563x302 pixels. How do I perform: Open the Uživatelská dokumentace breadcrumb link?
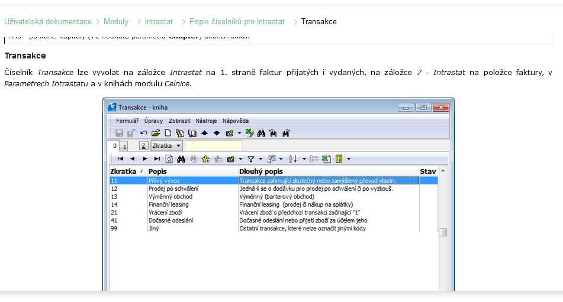(48, 21)
